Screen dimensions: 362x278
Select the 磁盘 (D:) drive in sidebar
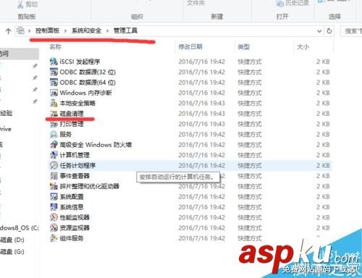click(12, 240)
